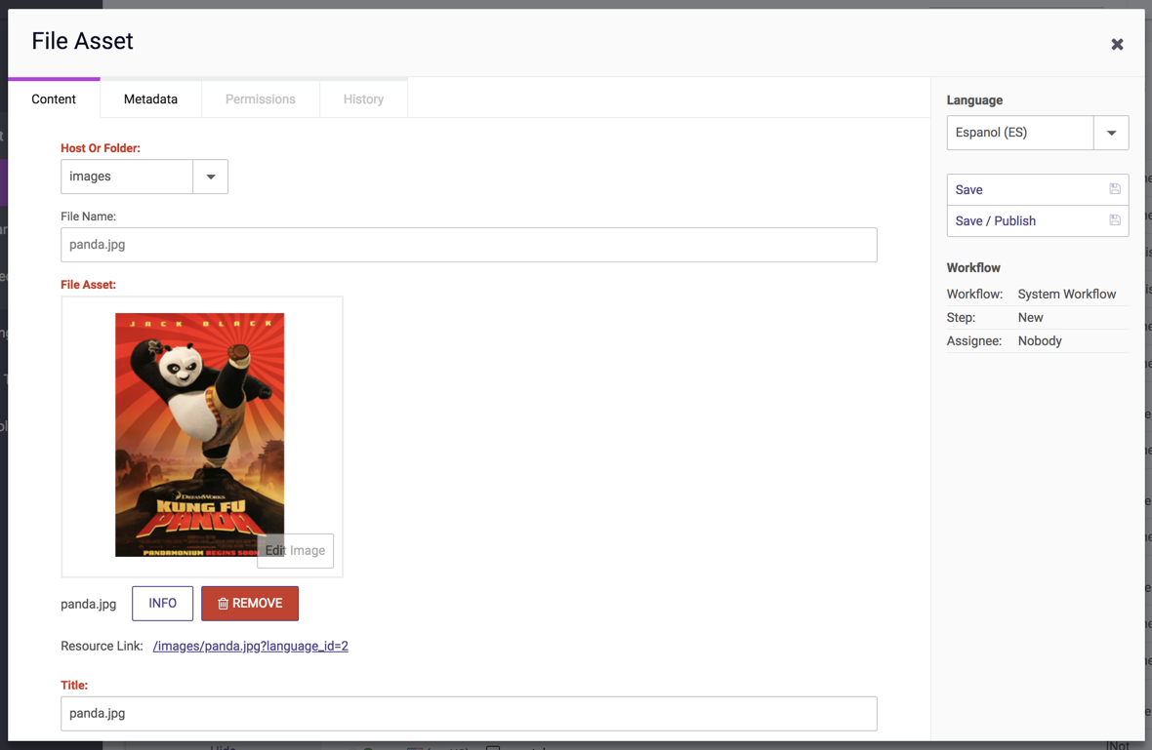The width and height of the screenshot is (1152, 750).
Task: Open the Metadata tab
Action: point(150,99)
